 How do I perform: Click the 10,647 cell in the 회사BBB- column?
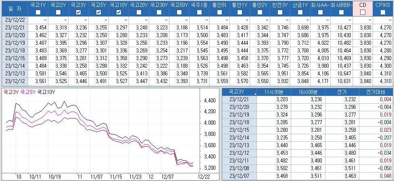pos(342,74)
